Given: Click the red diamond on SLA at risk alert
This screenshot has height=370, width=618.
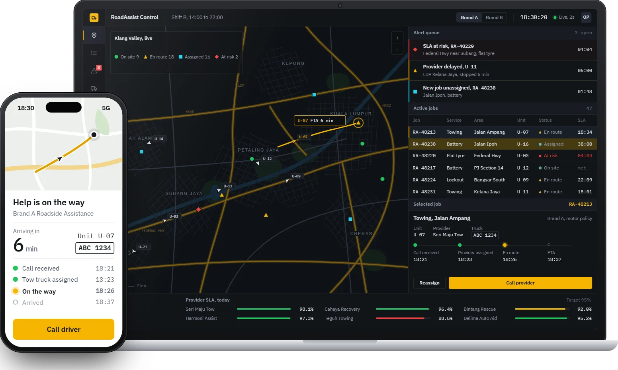Looking at the screenshot, I should (x=415, y=50).
